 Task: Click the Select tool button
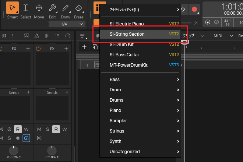25,11
